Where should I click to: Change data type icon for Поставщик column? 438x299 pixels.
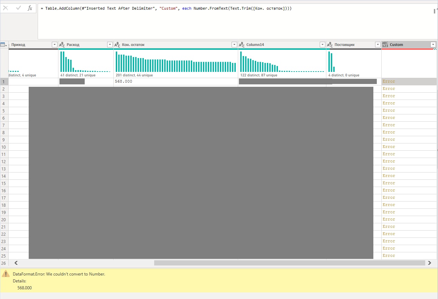330,45
